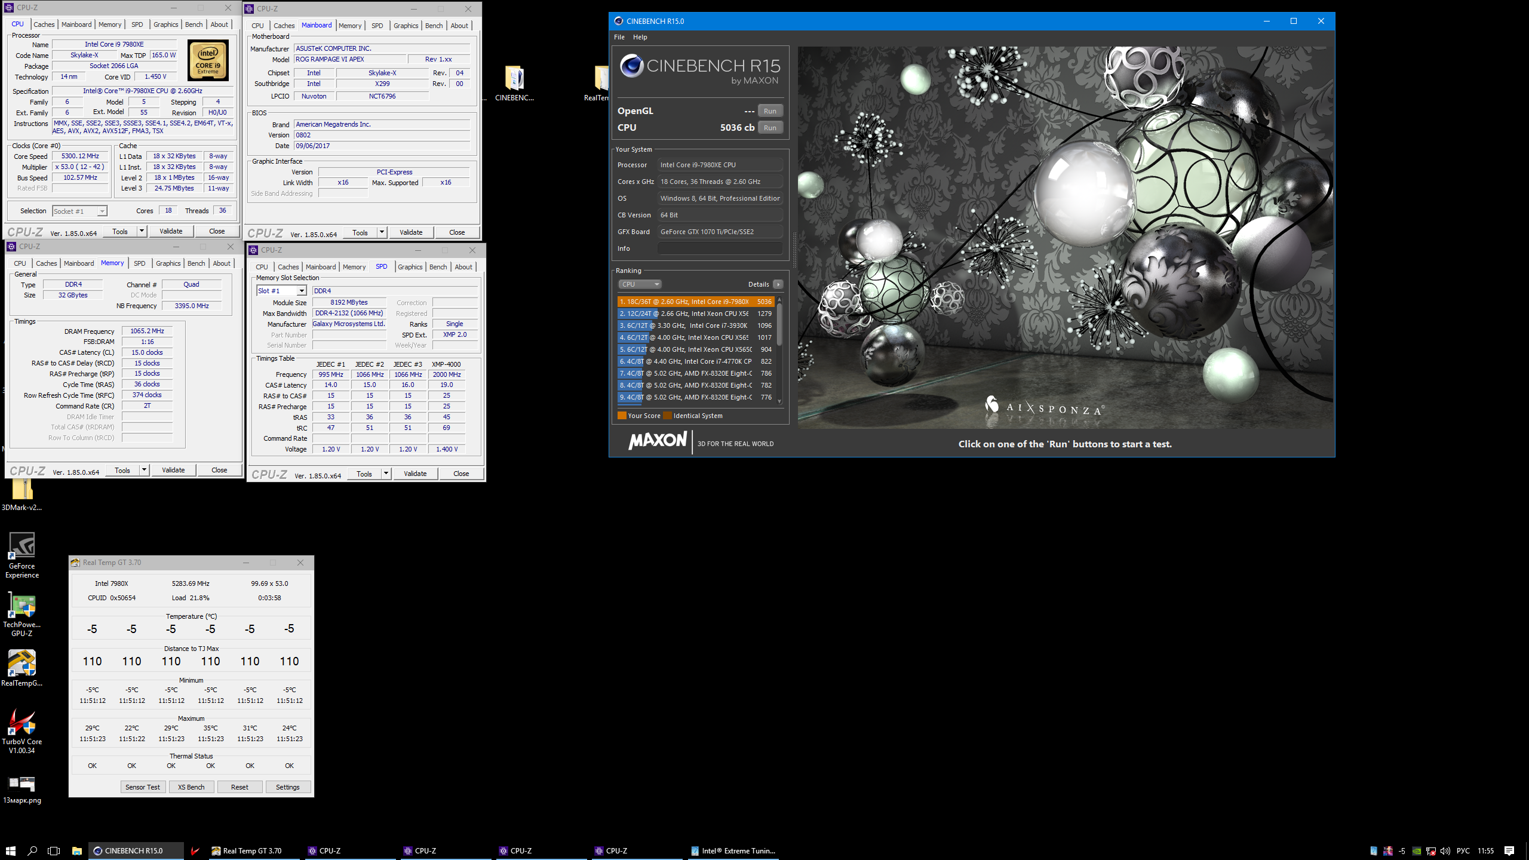
Task: Click Sensor Test in Real Temp GT
Action: coord(143,787)
